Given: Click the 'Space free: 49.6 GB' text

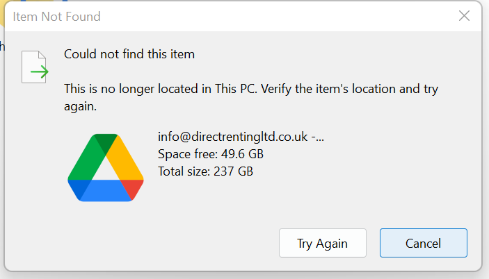Looking at the screenshot, I should point(211,154).
